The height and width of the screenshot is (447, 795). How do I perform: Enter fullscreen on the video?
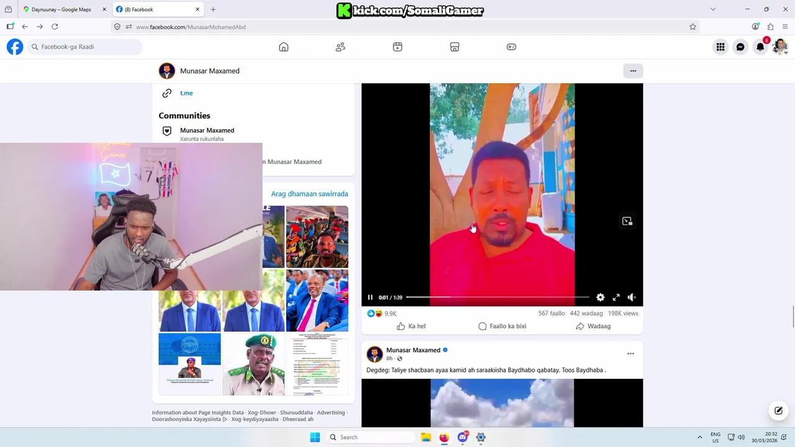point(616,297)
